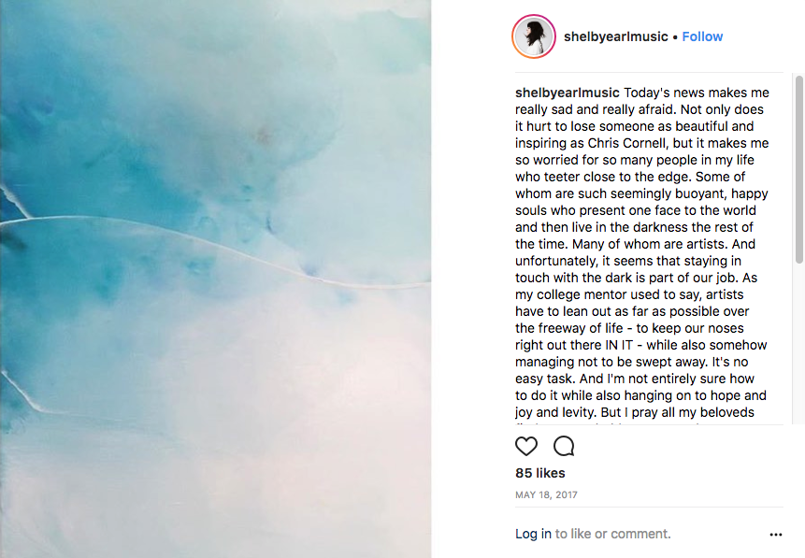
Task: Like the post with the heart icon
Action: point(526,446)
